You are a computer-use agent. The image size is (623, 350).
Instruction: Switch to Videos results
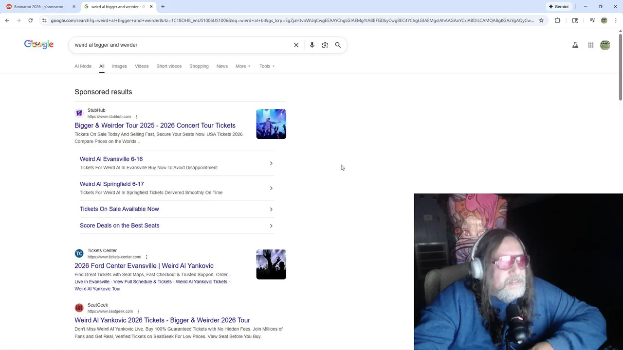(142, 66)
